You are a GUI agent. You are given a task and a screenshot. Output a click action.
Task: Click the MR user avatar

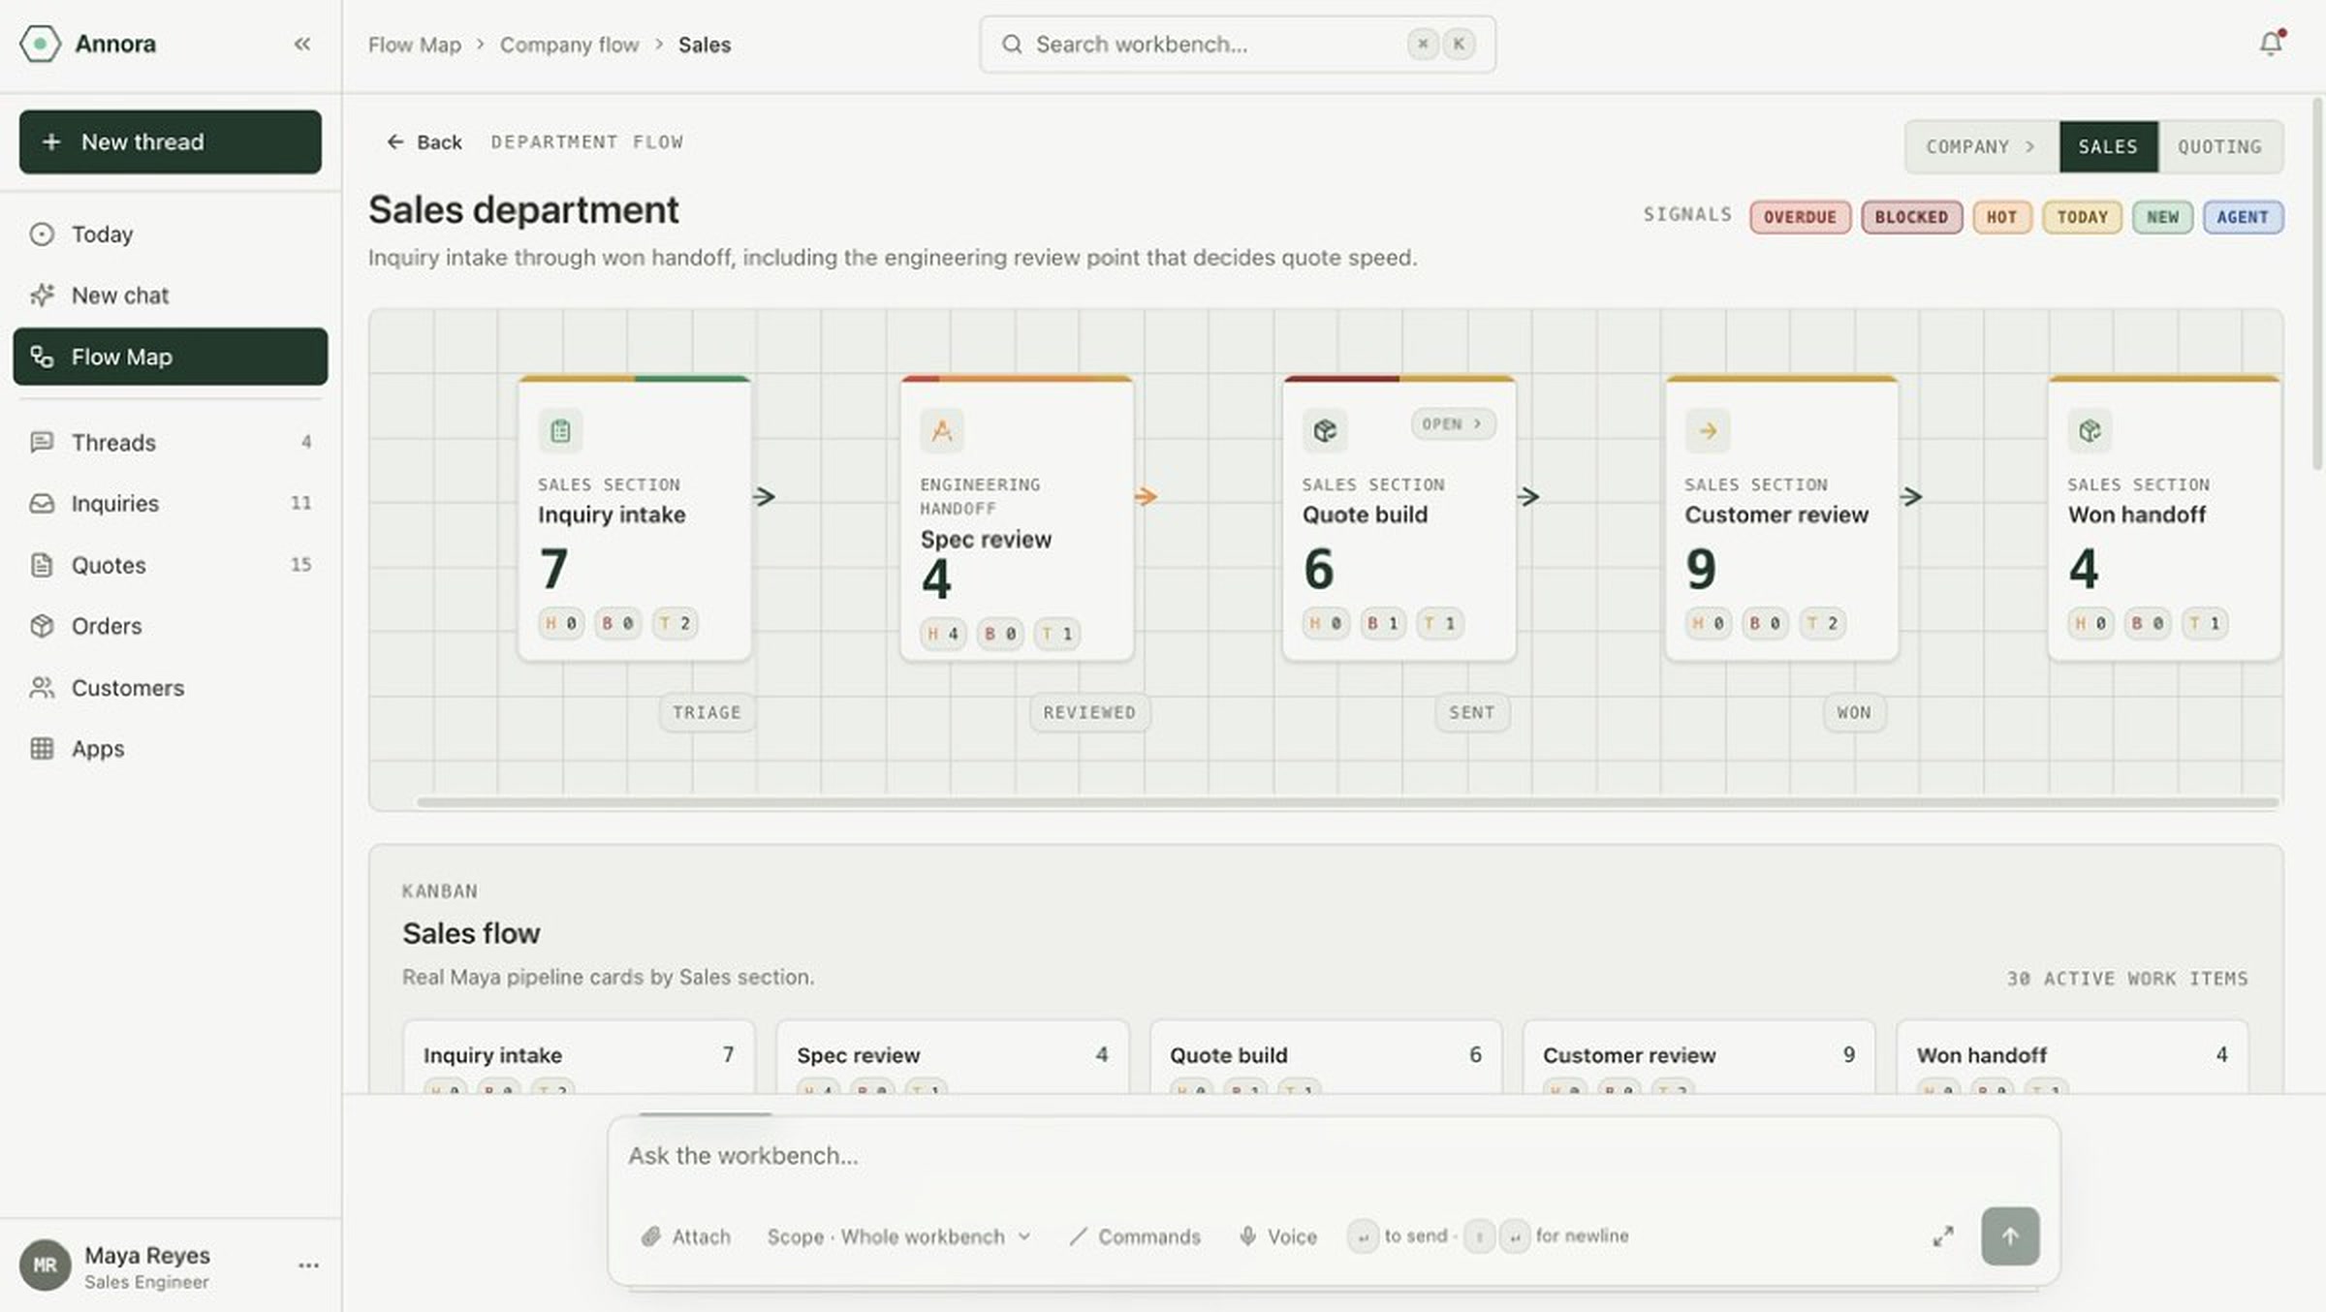point(45,1265)
